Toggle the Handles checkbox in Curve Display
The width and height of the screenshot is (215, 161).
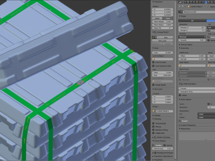tap(153, 145)
